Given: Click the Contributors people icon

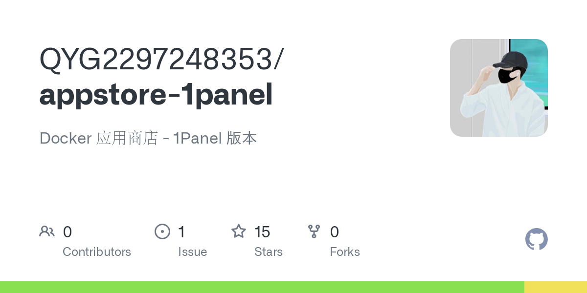Looking at the screenshot, I should point(47,231).
